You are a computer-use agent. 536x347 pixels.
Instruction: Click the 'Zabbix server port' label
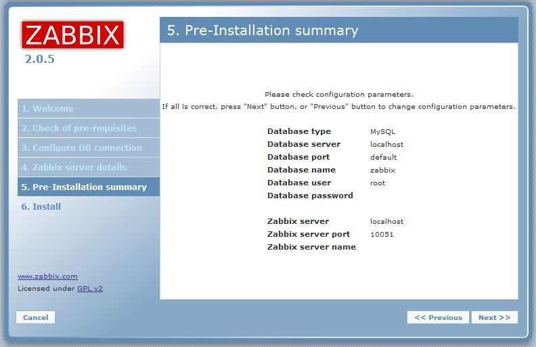tap(309, 234)
